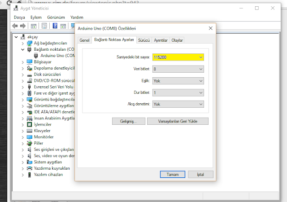Click the İşlemciler processor icon
This screenshot has height=202, width=287.
(30, 125)
